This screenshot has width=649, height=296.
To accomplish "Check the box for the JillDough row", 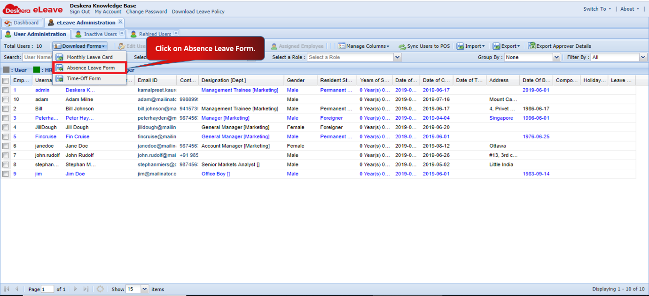I will 6,127.
